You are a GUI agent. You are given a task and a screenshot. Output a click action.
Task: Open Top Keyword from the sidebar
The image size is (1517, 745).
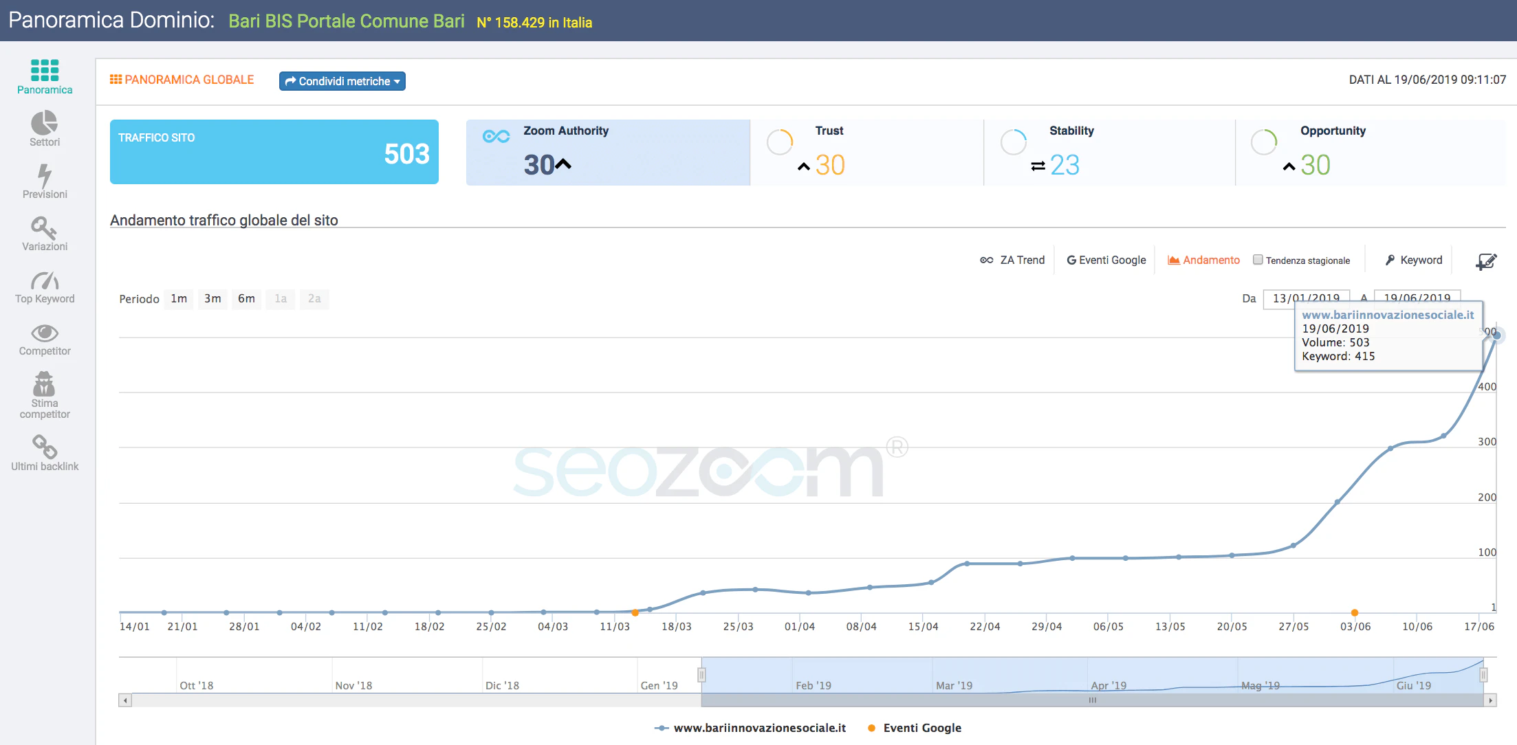(44, 285)
